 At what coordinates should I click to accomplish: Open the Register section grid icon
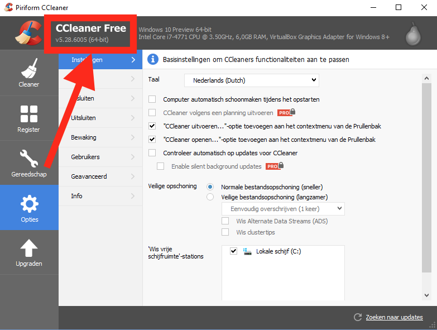(29, 114)
